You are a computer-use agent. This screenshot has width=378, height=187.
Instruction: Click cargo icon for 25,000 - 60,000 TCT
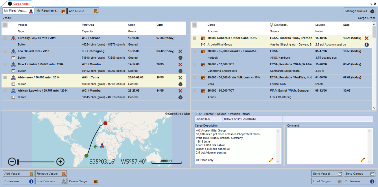[x=203, y=91]
